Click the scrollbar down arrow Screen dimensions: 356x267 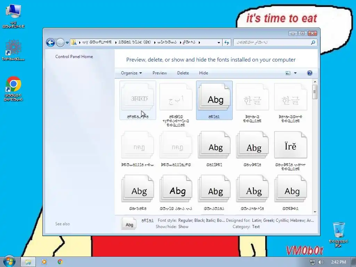315,212
